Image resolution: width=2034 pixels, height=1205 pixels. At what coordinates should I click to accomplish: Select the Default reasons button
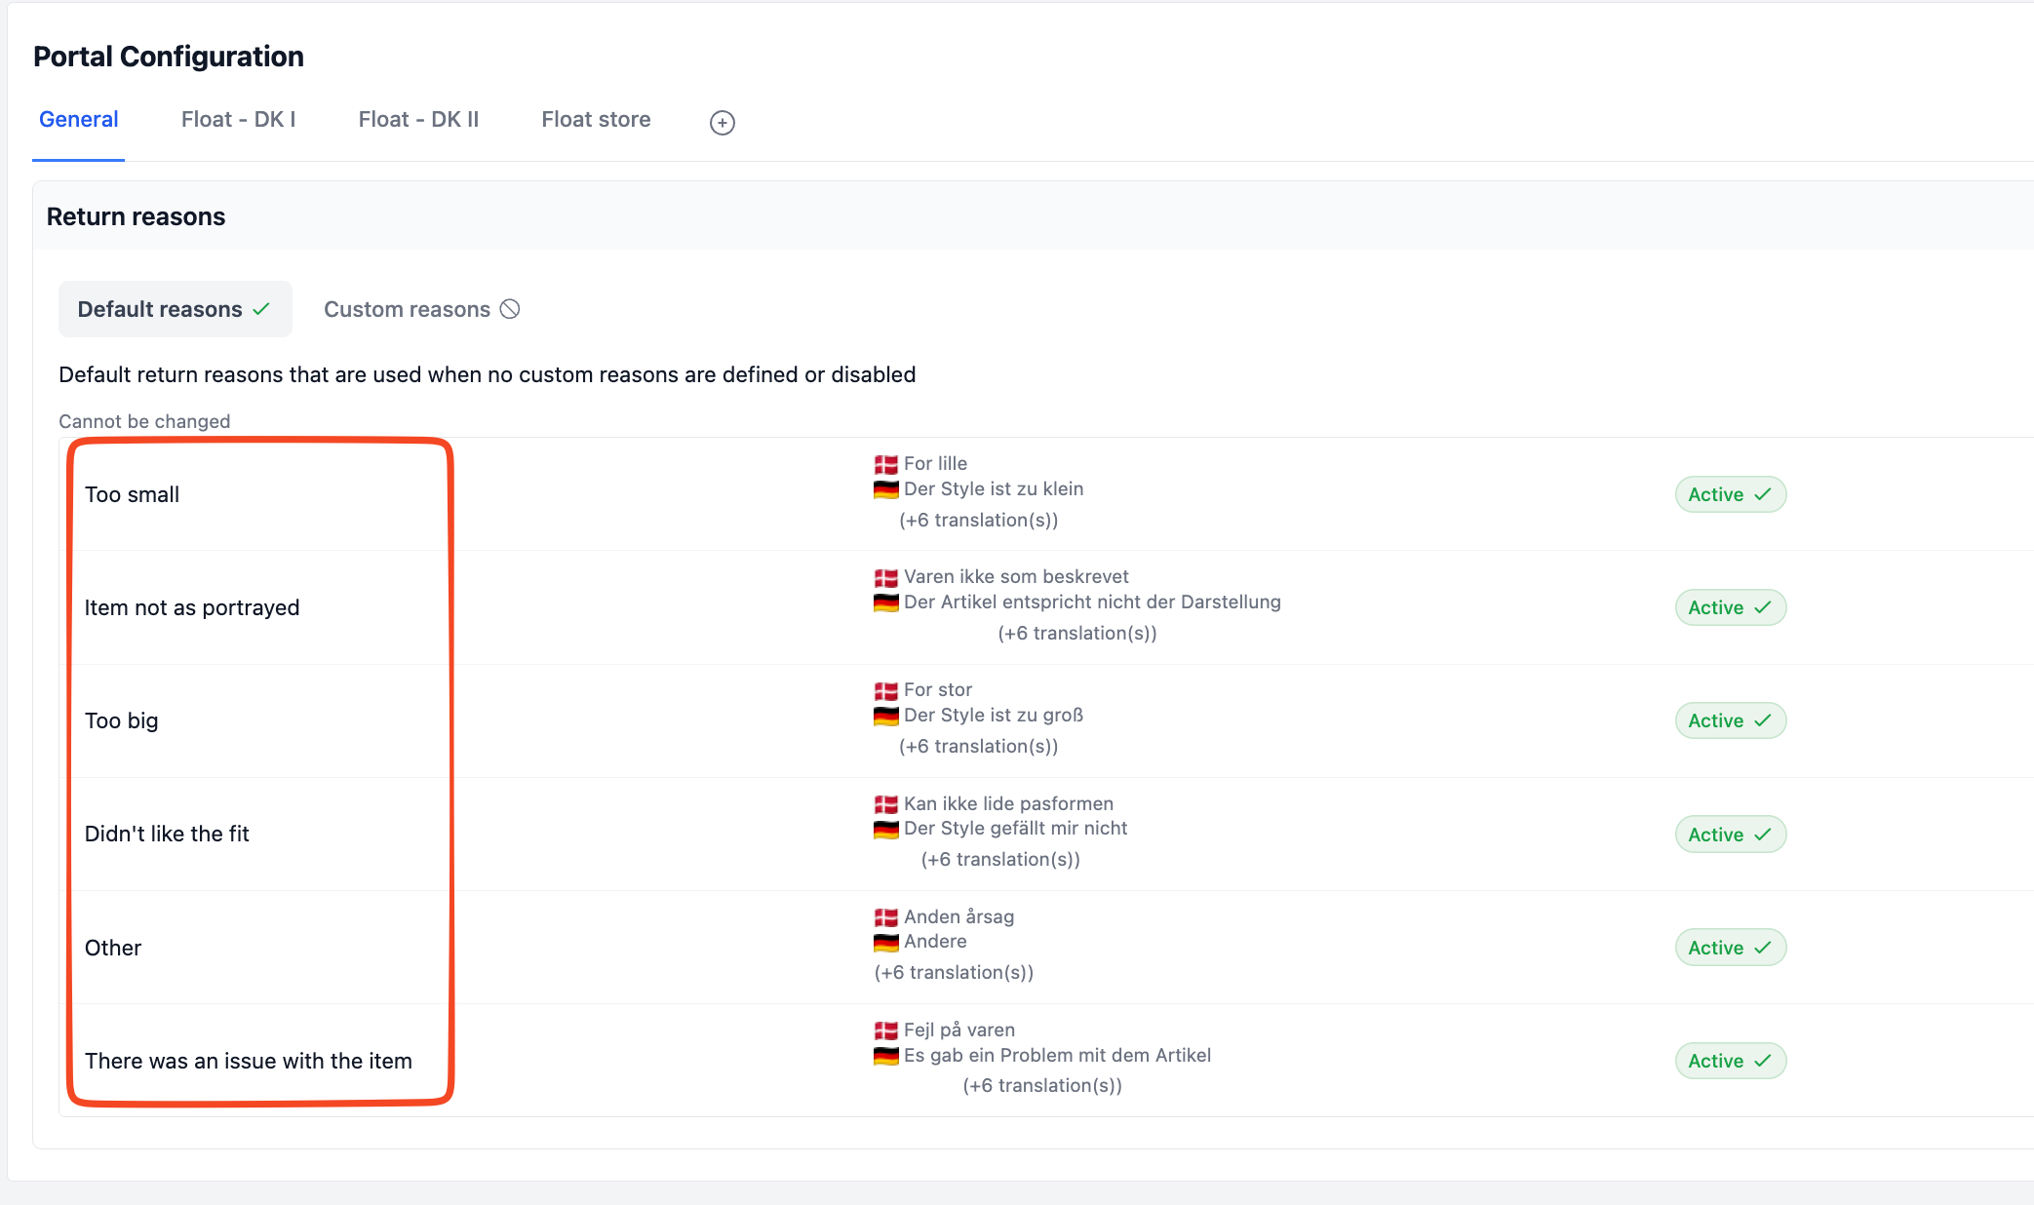(176, 309)
